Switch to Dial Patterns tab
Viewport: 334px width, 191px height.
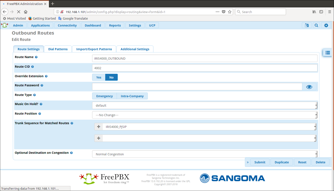point(58,49)
